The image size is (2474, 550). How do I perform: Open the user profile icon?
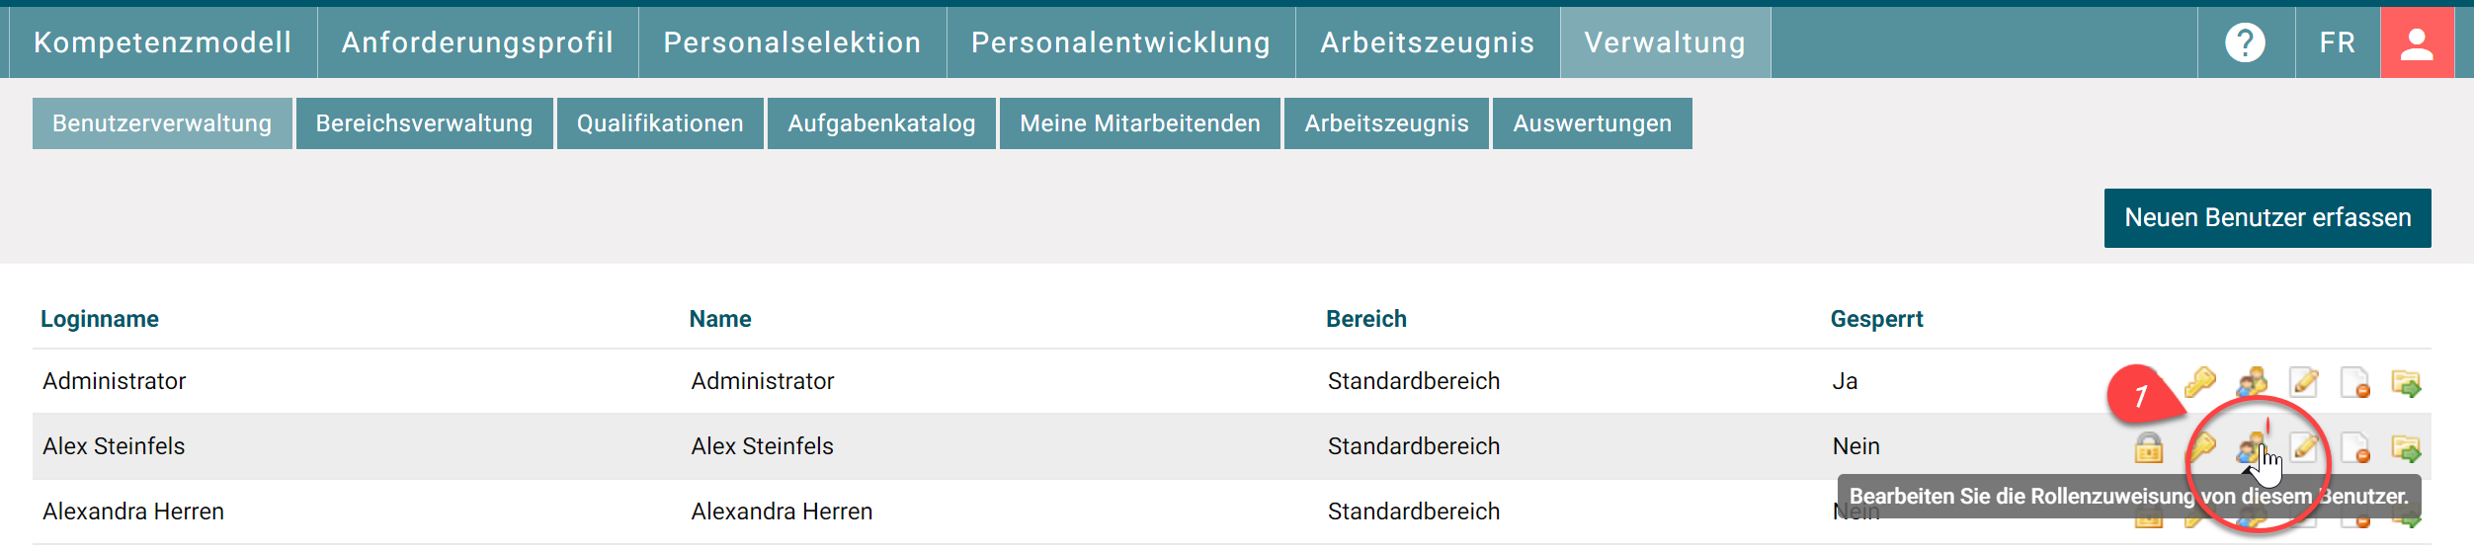click(2416, 42)
